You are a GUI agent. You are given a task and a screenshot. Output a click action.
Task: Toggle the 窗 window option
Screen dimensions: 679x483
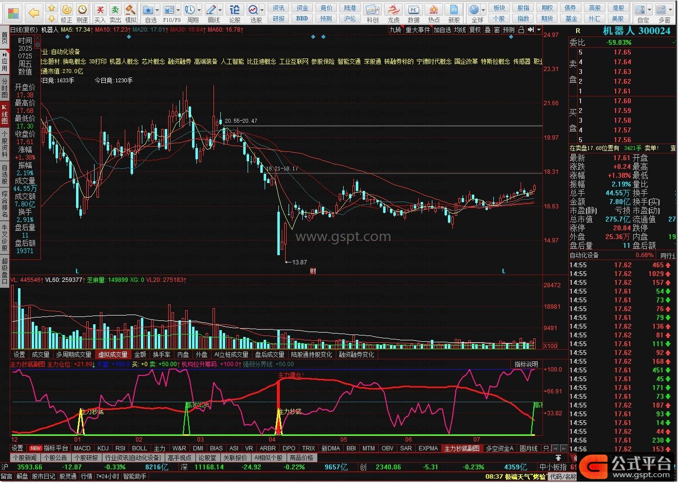(497, 30)
